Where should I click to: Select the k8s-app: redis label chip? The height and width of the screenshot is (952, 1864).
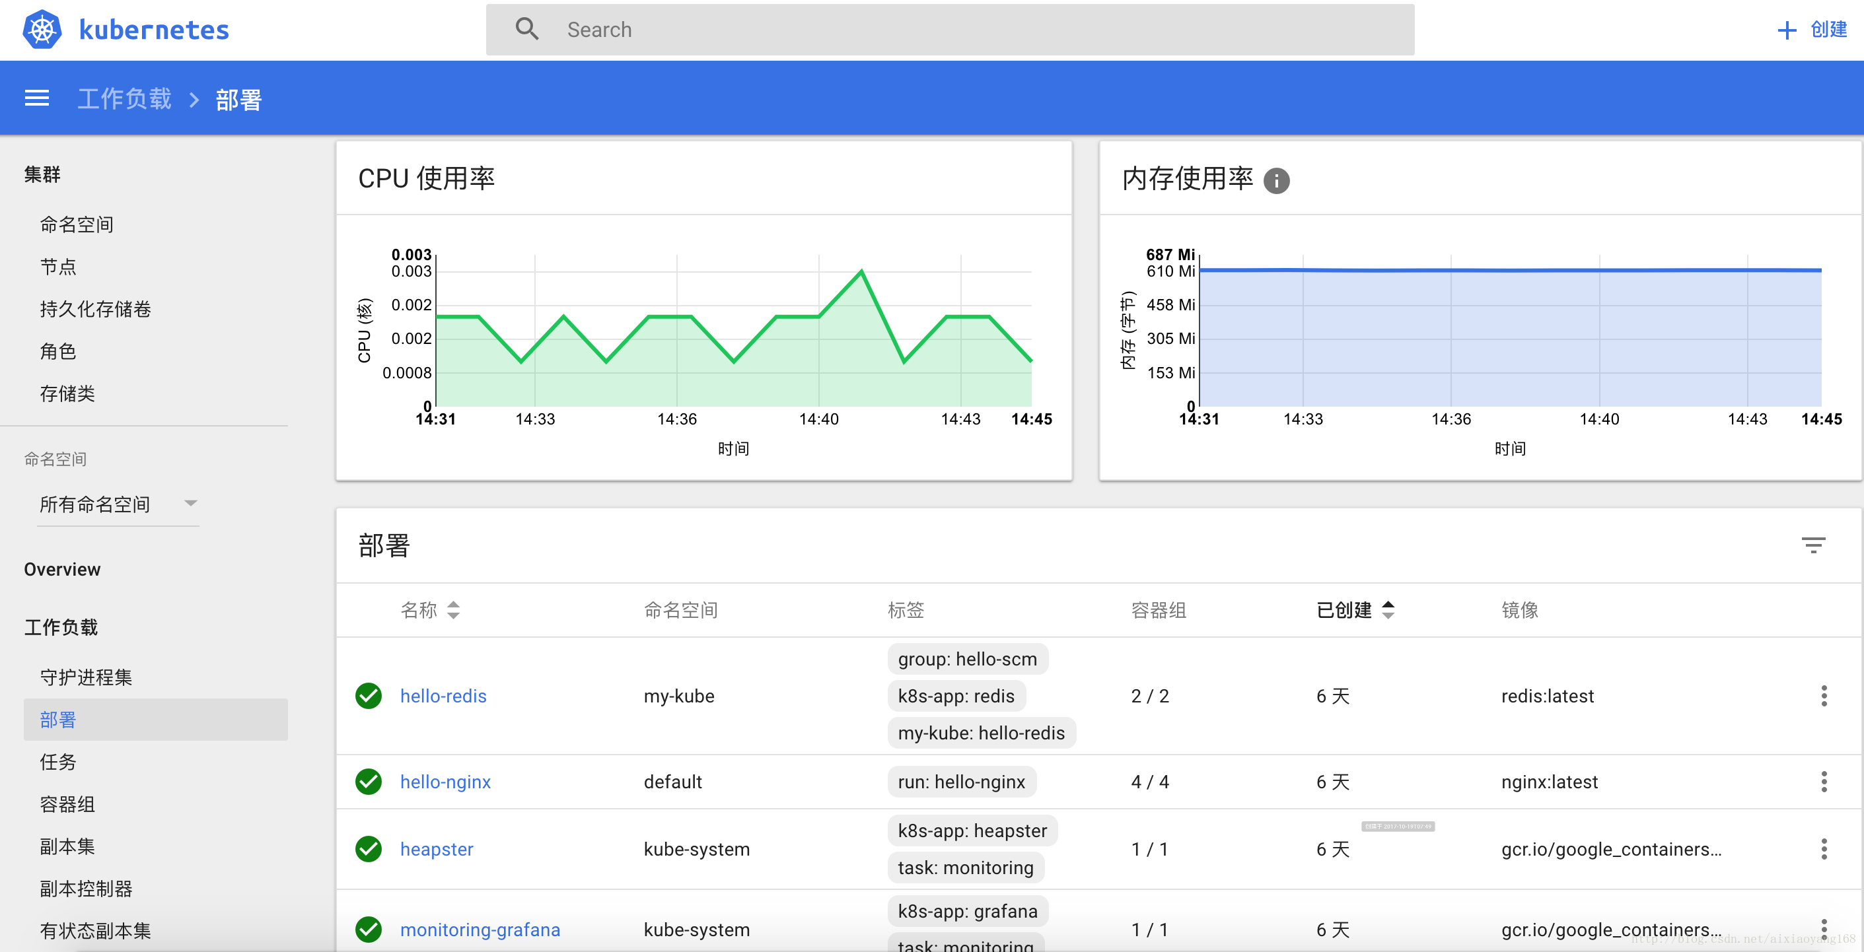(956, 696)
